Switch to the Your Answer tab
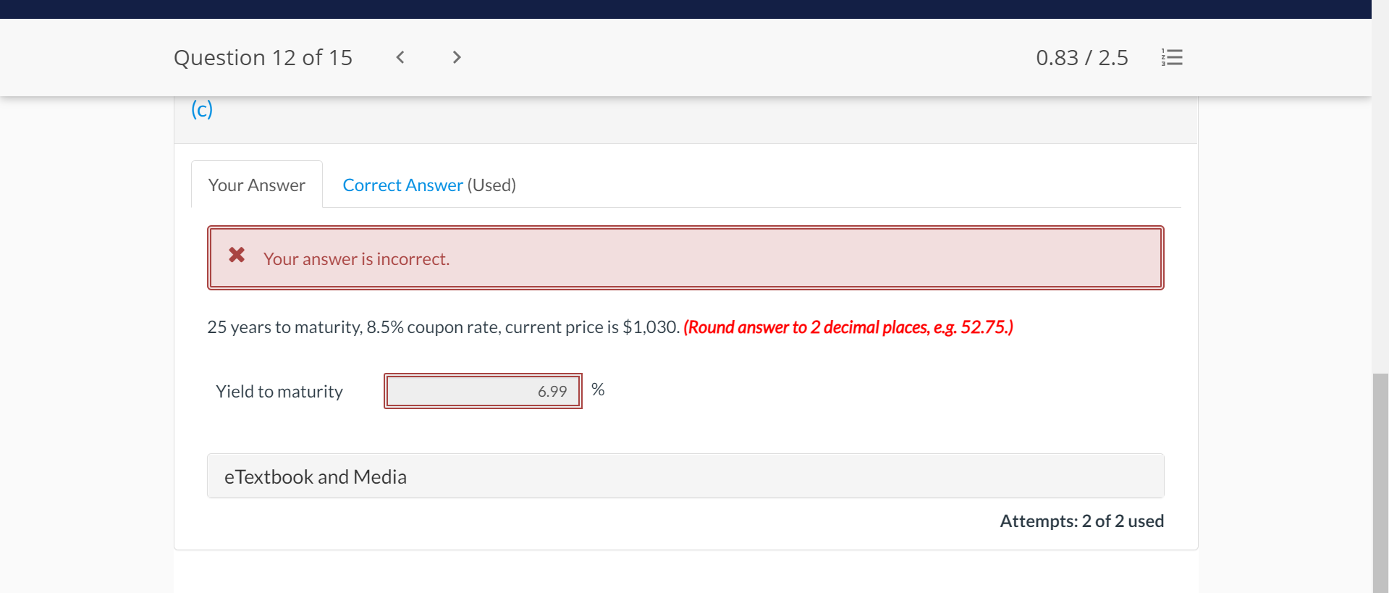 coord(256,185)
